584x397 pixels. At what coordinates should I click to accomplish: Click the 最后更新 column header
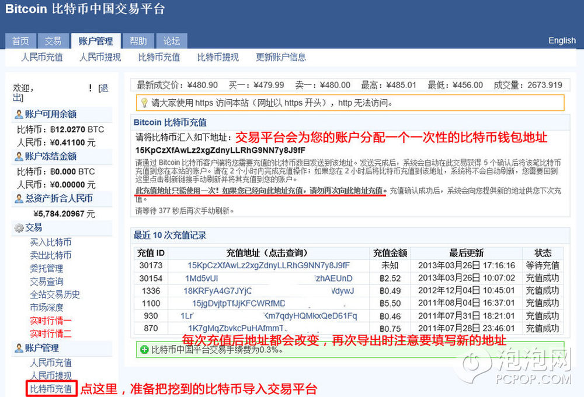tap(466, 253)
